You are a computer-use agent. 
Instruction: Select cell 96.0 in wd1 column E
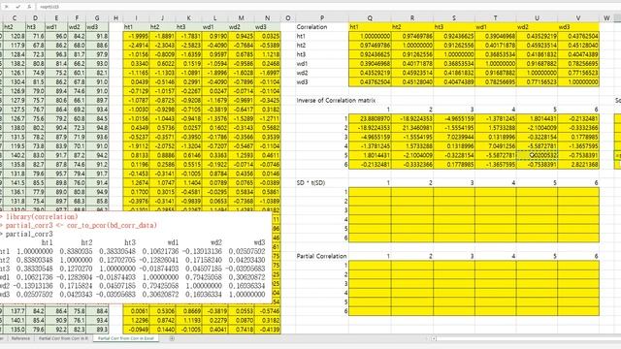tap(56, 36)
